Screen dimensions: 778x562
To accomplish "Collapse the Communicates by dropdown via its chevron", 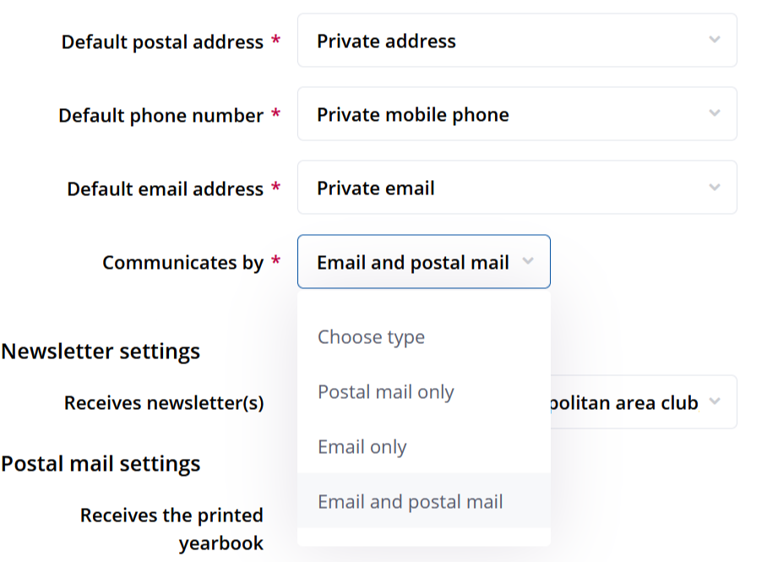I will 528,262.
